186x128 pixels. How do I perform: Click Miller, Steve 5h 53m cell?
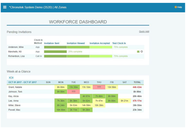(73, 105)
